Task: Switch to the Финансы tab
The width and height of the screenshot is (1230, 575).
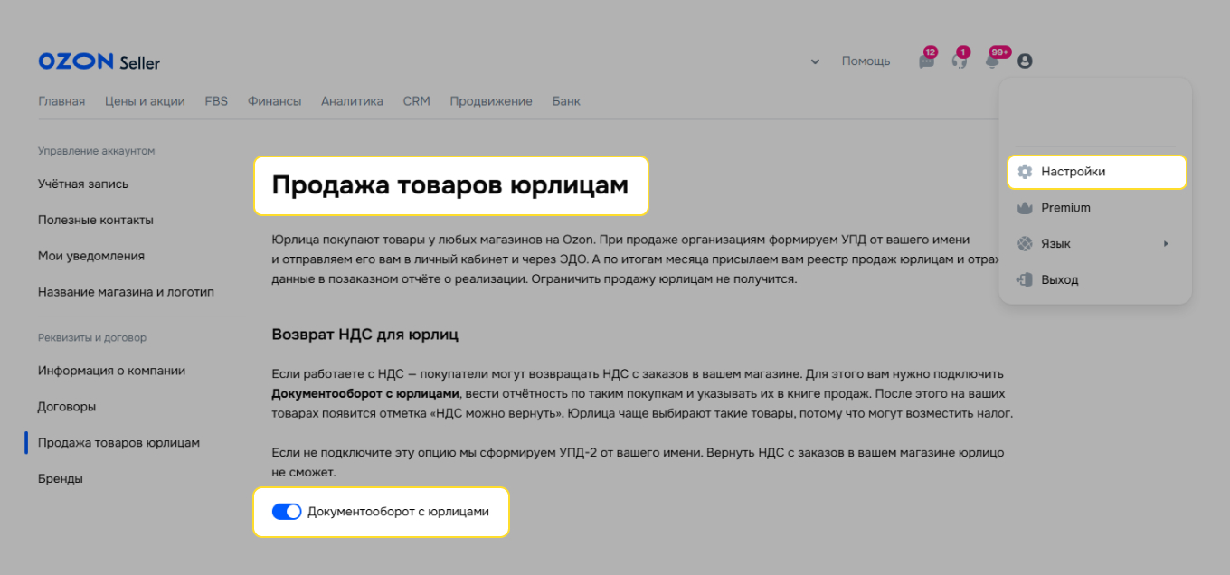Action: (274, 100)
